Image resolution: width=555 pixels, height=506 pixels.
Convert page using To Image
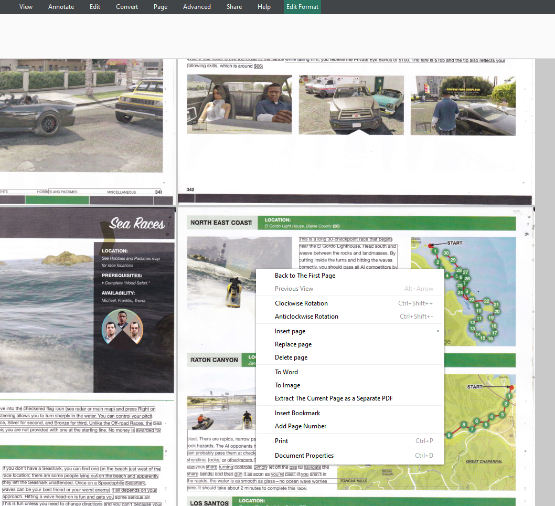point(350,385)
